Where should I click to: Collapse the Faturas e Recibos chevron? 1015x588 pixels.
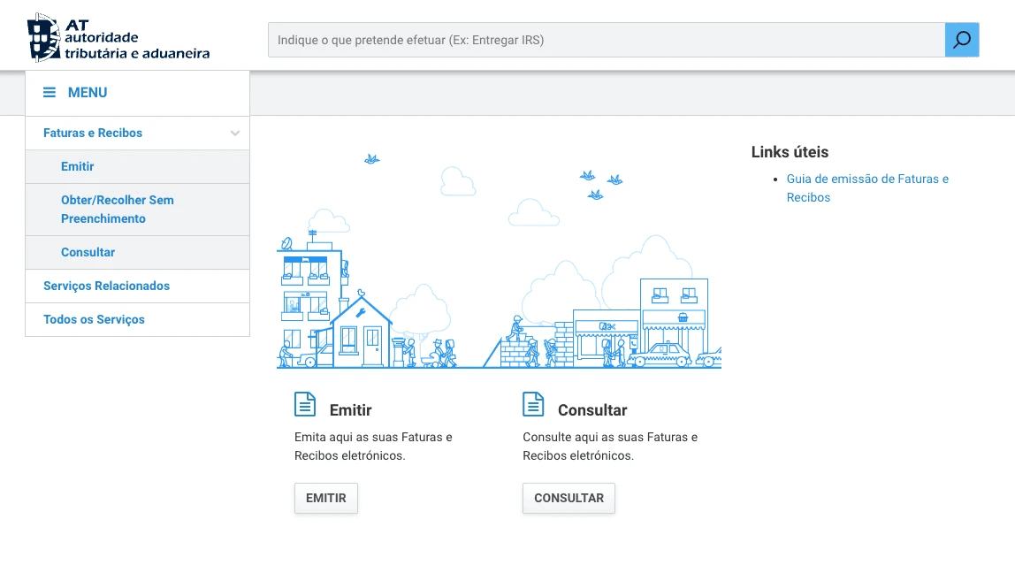[235, 133]
